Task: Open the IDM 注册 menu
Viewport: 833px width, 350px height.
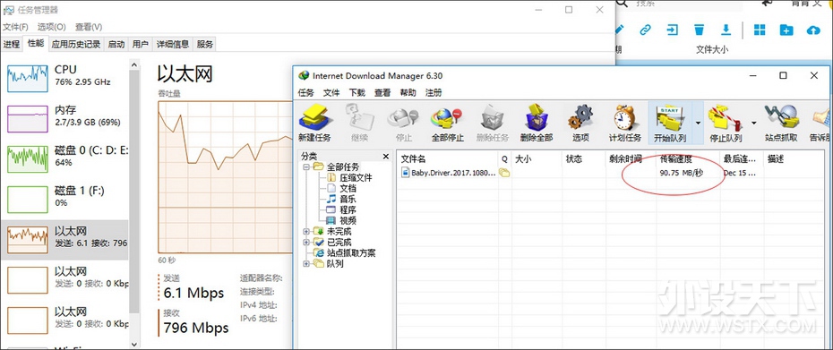Action: (434, 92)
